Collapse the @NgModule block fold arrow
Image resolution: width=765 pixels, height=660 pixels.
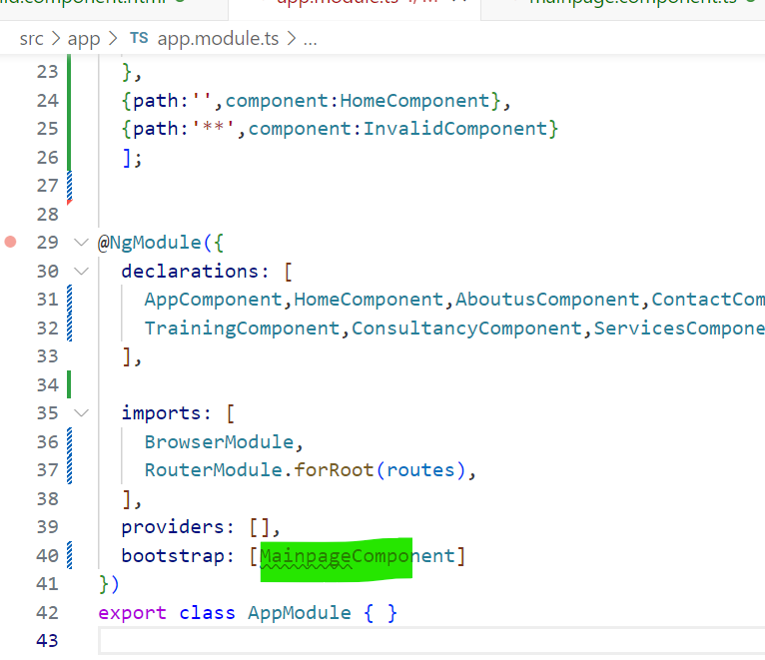81,242
